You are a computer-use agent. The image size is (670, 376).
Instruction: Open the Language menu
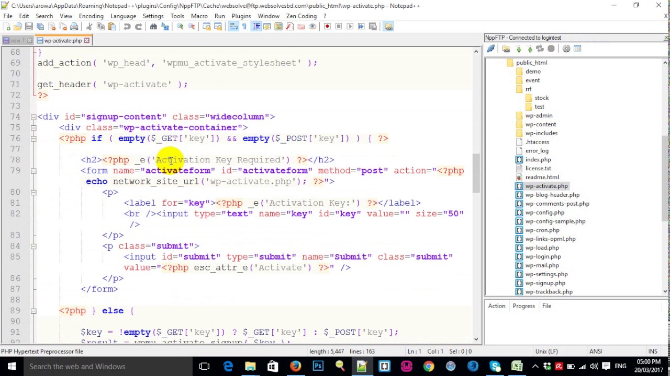pyautogui.click(x=123, y=16)
